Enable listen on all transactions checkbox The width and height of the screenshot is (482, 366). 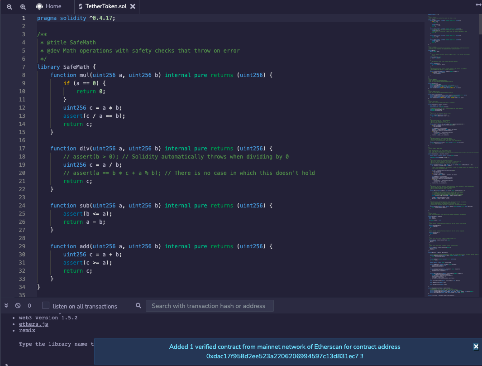[46, 305]
